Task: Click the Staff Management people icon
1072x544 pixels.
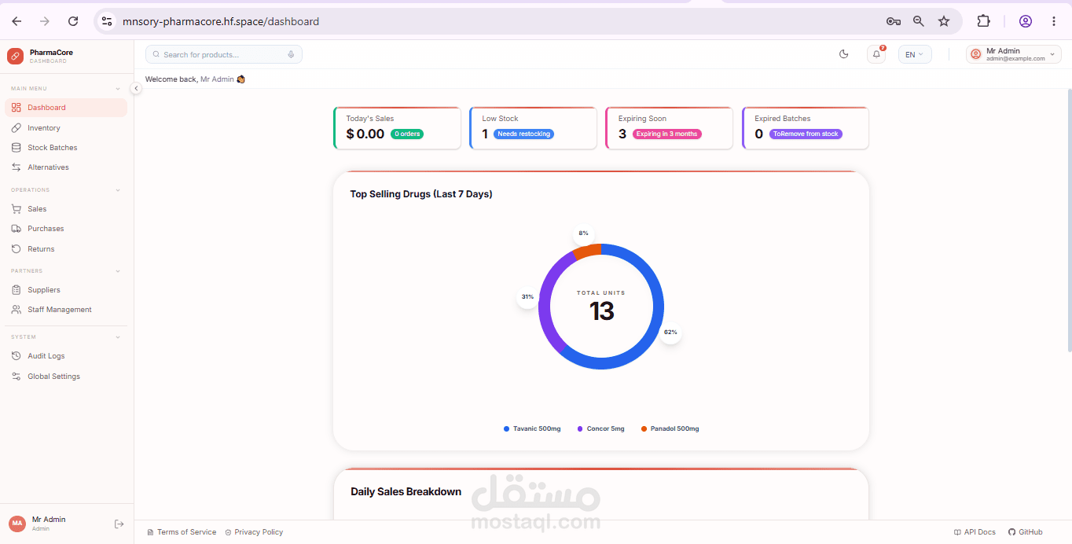Action: [17, 310]
